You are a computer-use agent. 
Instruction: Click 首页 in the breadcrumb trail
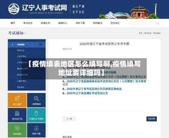pyautogui.click(x=141, y=33)
